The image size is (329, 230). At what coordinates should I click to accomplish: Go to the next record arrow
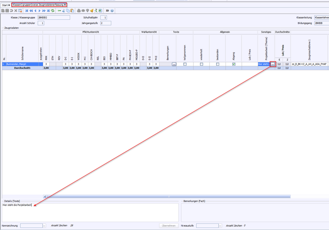(x=39, y=11)
